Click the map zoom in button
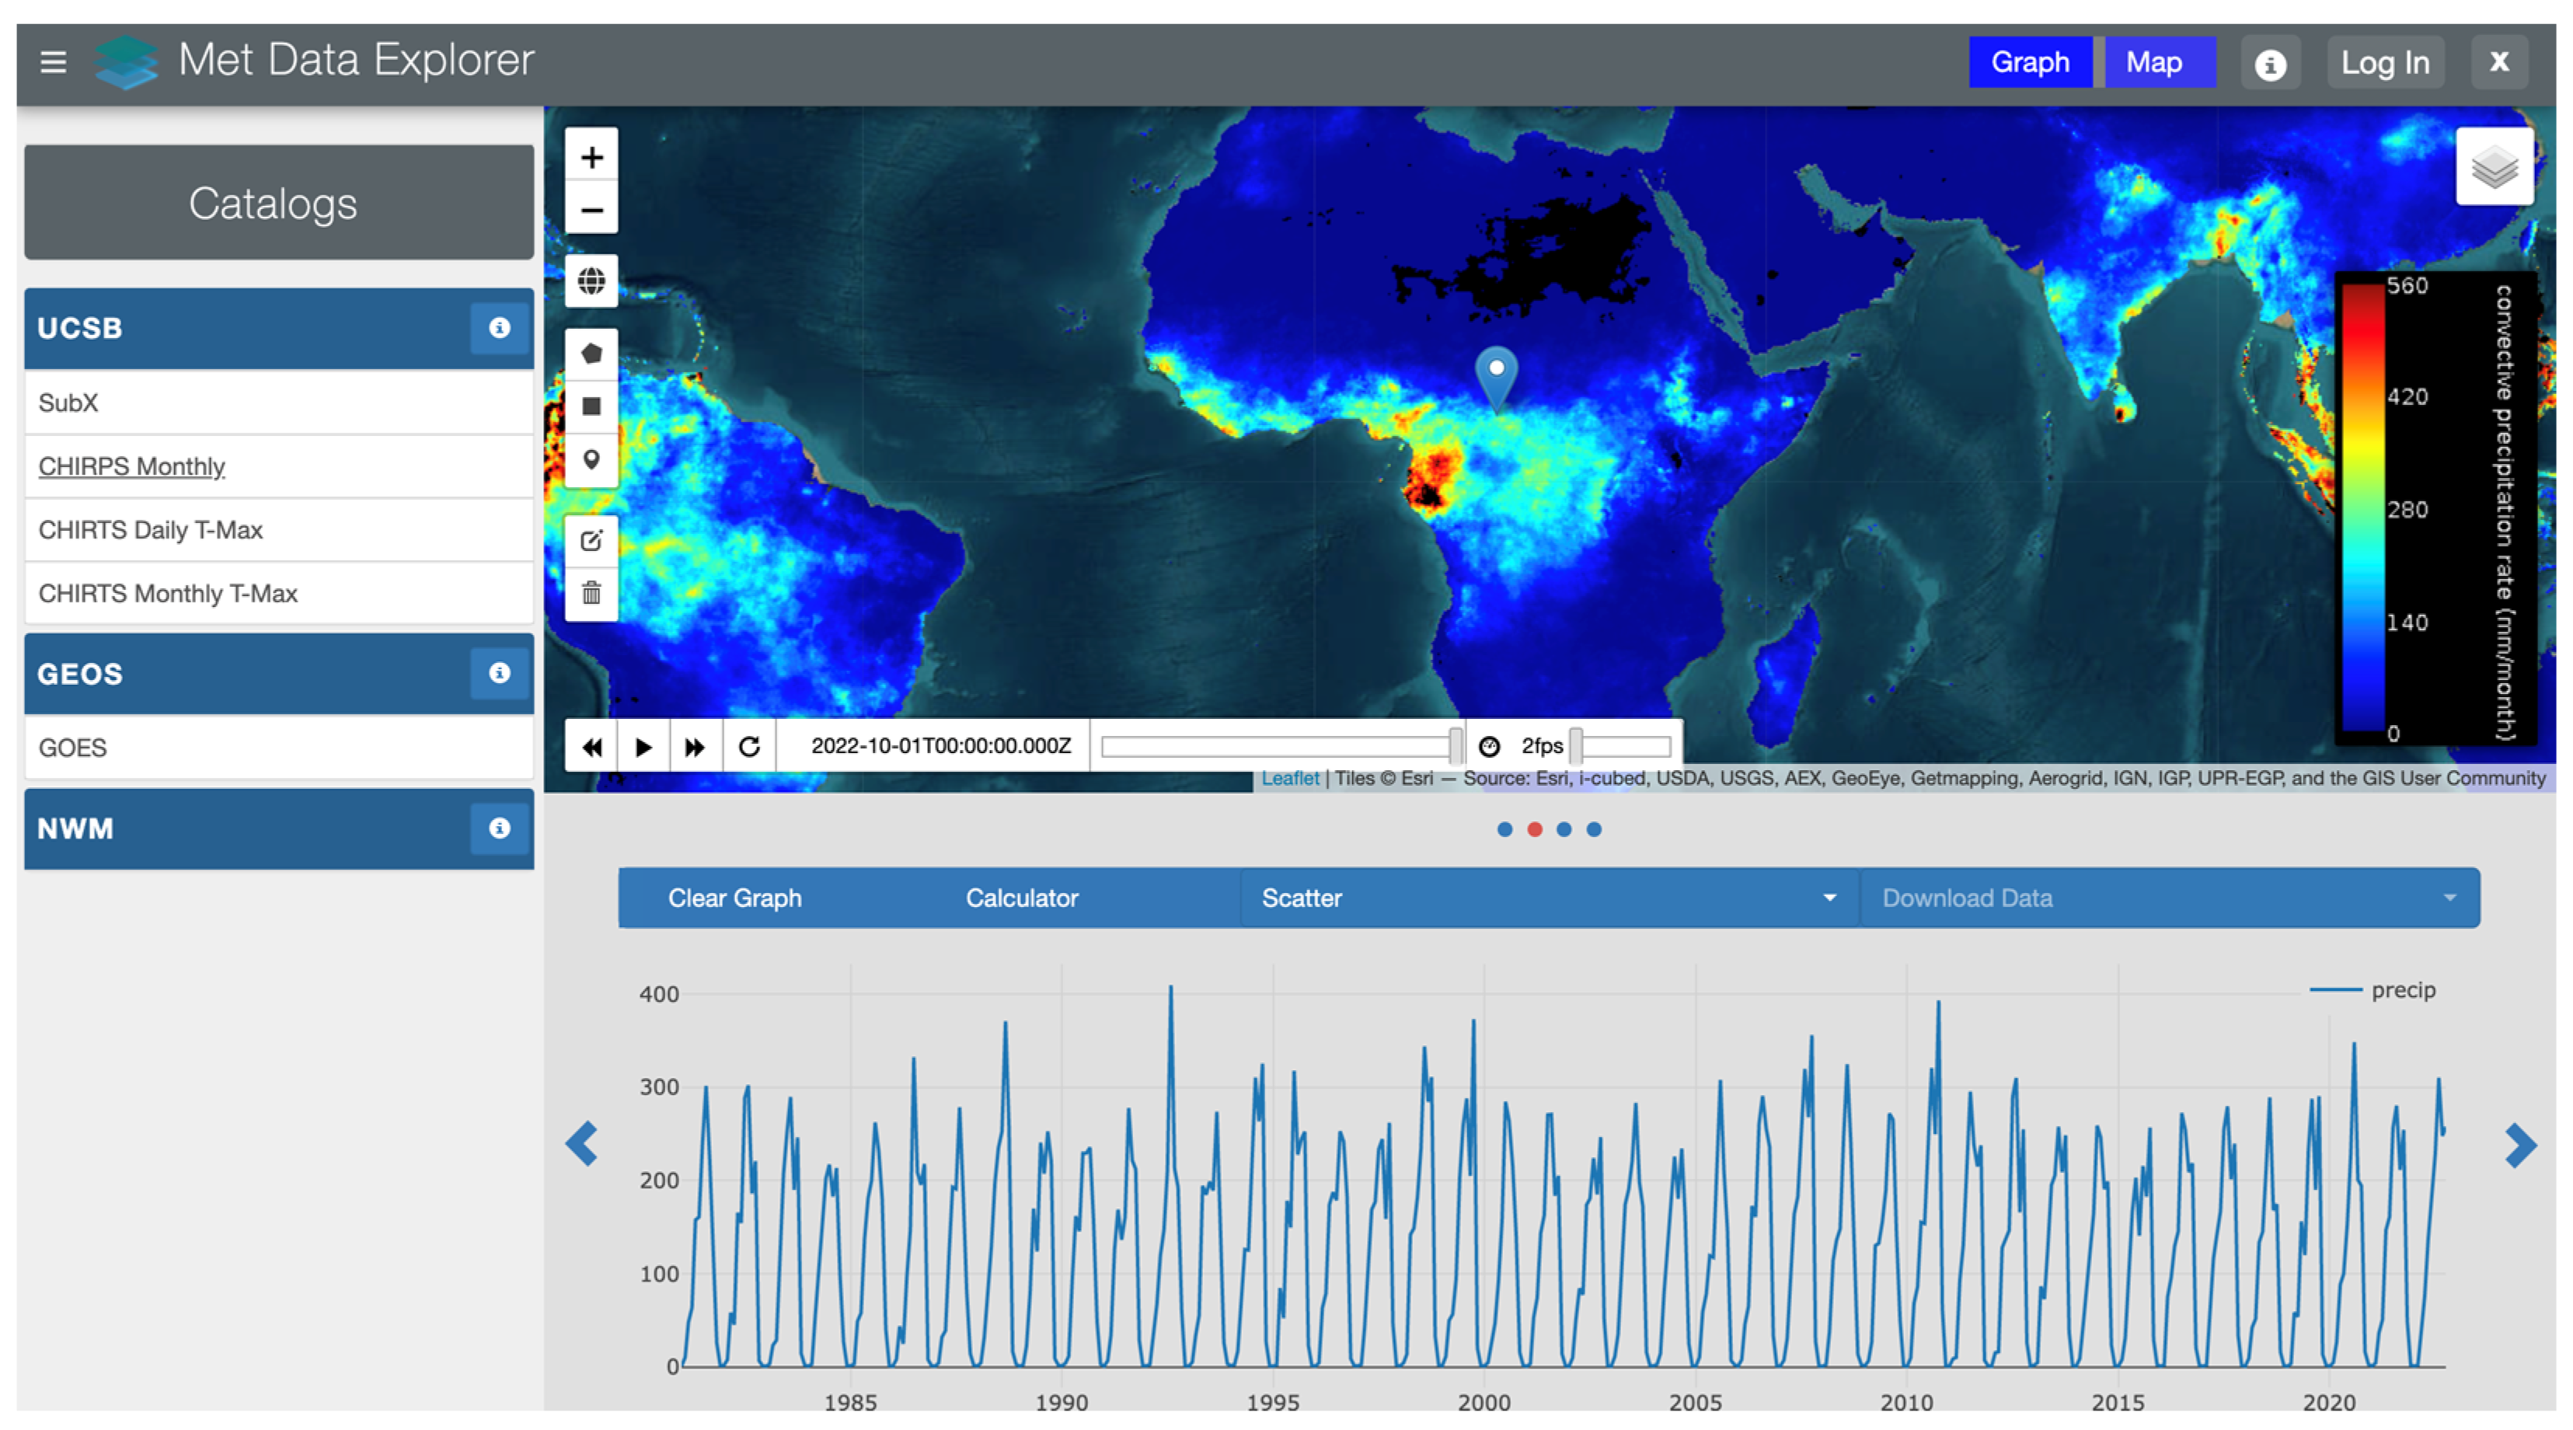The image size is (2573, 1430). pyautogui.click(x=591, y=157)
